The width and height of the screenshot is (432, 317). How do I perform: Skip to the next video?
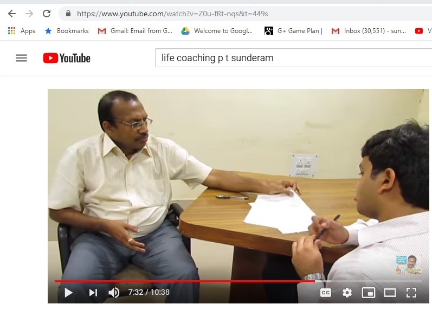(93, 293)
